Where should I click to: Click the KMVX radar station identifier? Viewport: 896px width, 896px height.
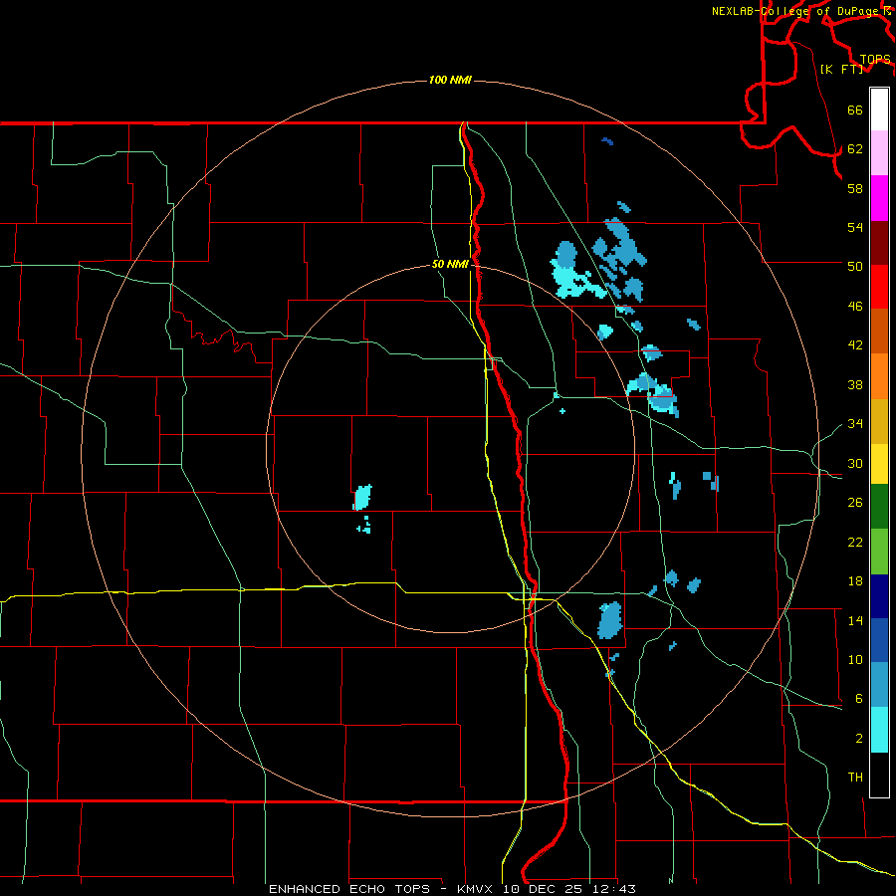click(474, 889)
